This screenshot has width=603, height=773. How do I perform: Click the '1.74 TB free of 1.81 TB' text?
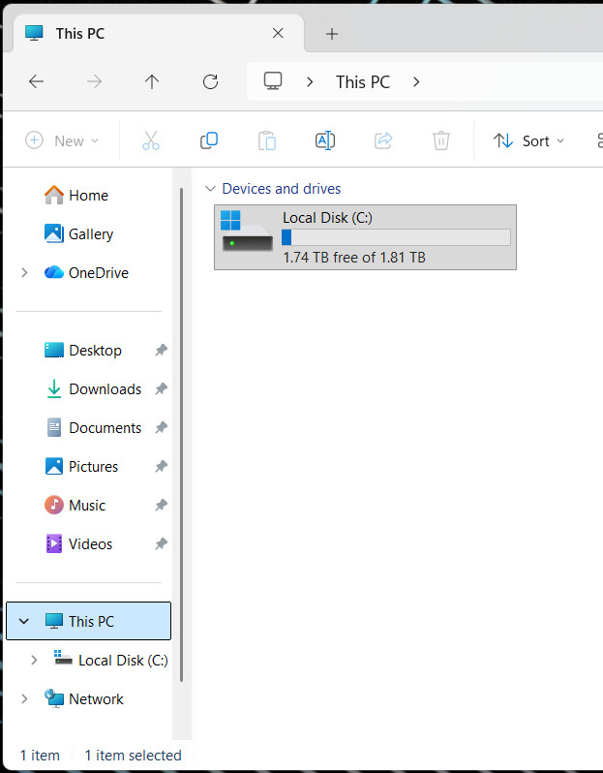pos(354,258)
